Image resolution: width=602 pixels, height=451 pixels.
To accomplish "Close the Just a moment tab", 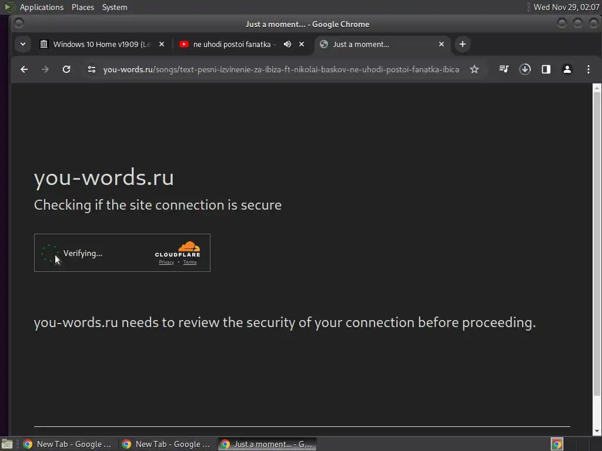I will point(442,44).
